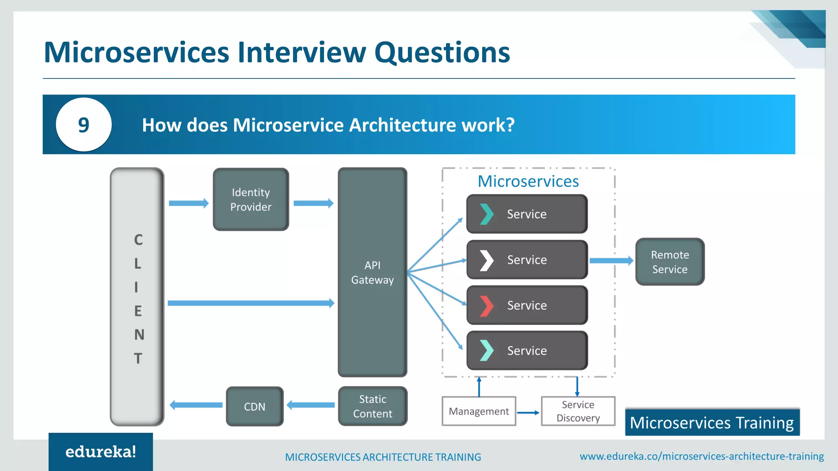This screenshot has height=471, width=838.
Task: Click the Service Discovery box
Action: tap(578, 411)
